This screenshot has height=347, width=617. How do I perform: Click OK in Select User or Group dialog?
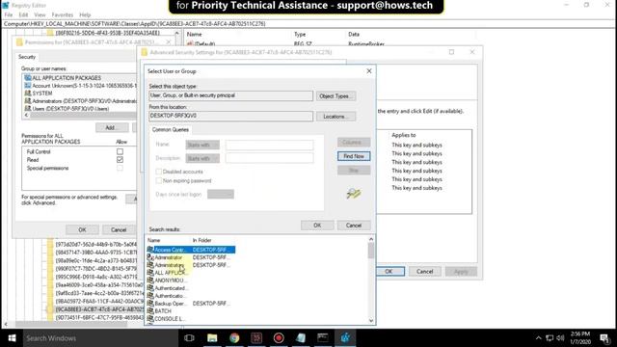[x=317, y=225]
